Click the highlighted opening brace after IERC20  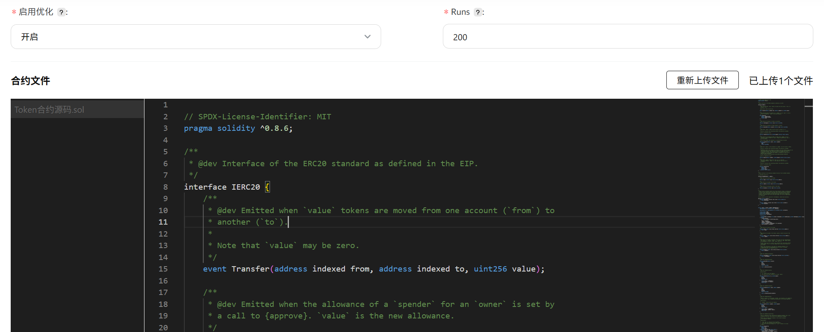point(267,187)
